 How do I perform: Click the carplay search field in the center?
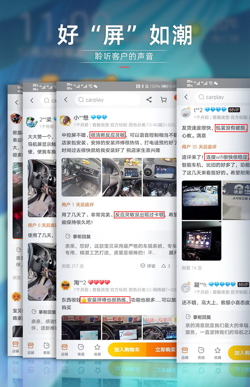click(108, 100)
